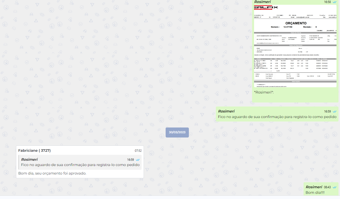The height and width of the screenshot is (199, 340).
Task: Click the double-check icon beside 08:43
Action: pos(335,187)
